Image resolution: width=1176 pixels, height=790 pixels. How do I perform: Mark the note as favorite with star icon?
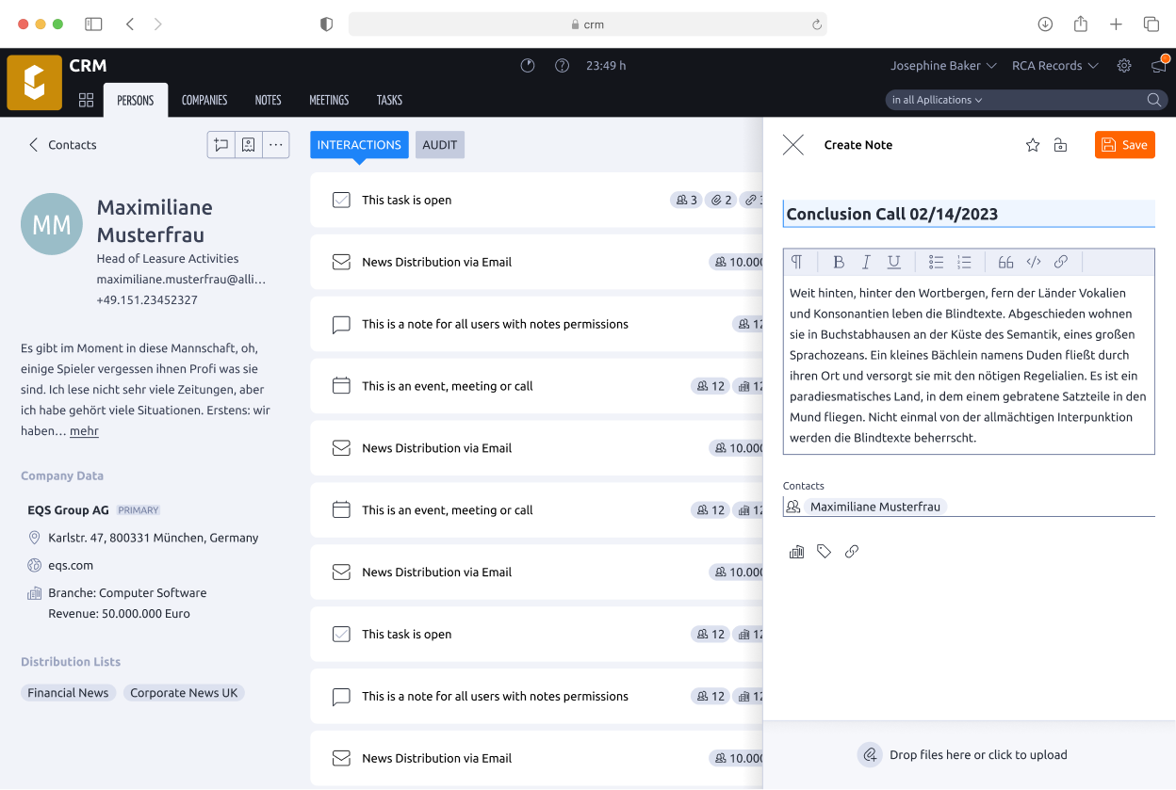point(1032,144)
